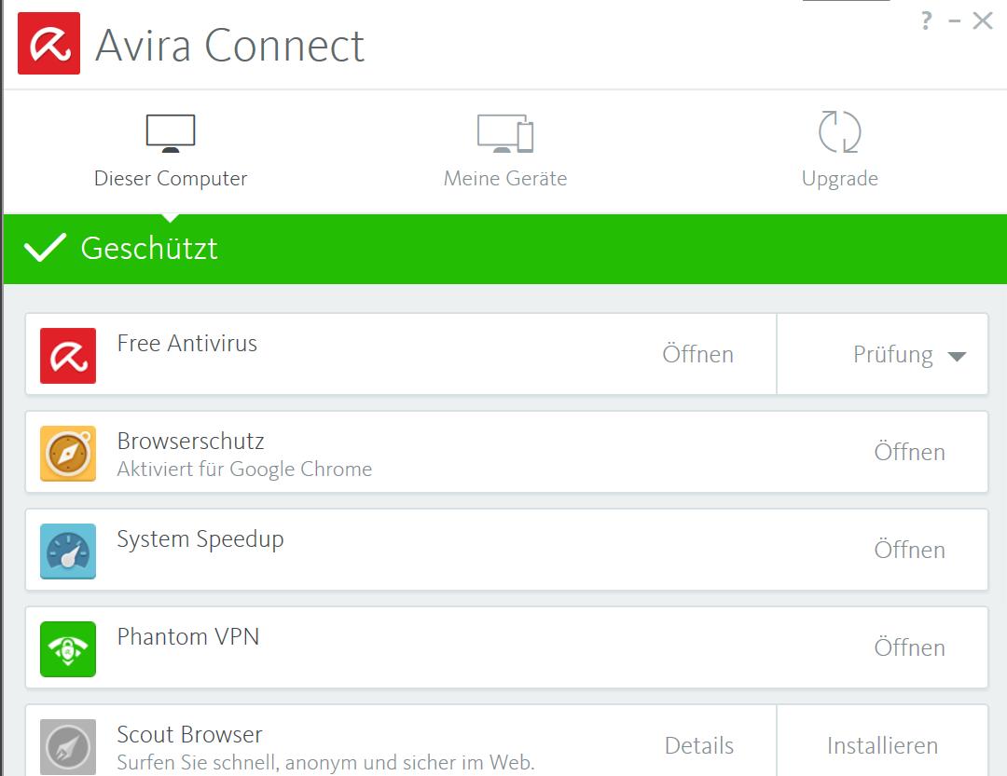Start scan with the Prüfung button
The width and height of the screenshot is (1007, 776).
click(x=892, y=355)
